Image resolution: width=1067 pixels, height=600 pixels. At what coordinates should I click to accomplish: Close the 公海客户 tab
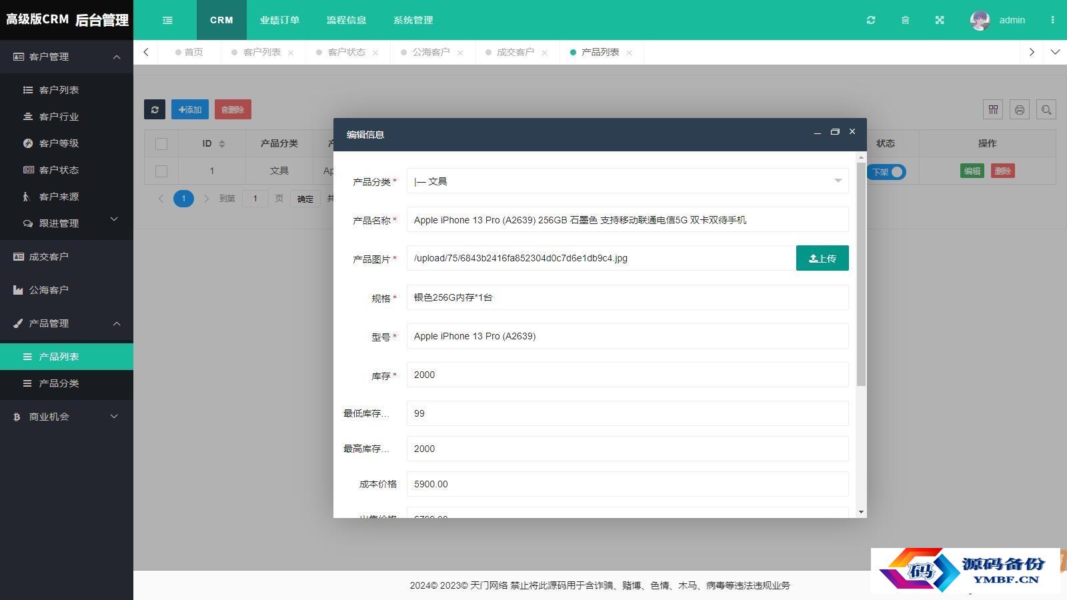click(x=460, y=53)
